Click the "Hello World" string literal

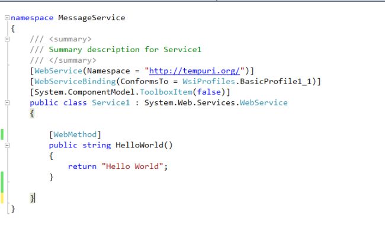pos(132,166)
